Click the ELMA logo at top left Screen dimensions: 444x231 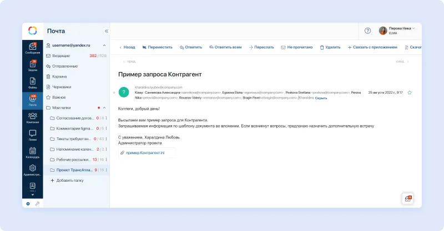click(x=33, y=30)
